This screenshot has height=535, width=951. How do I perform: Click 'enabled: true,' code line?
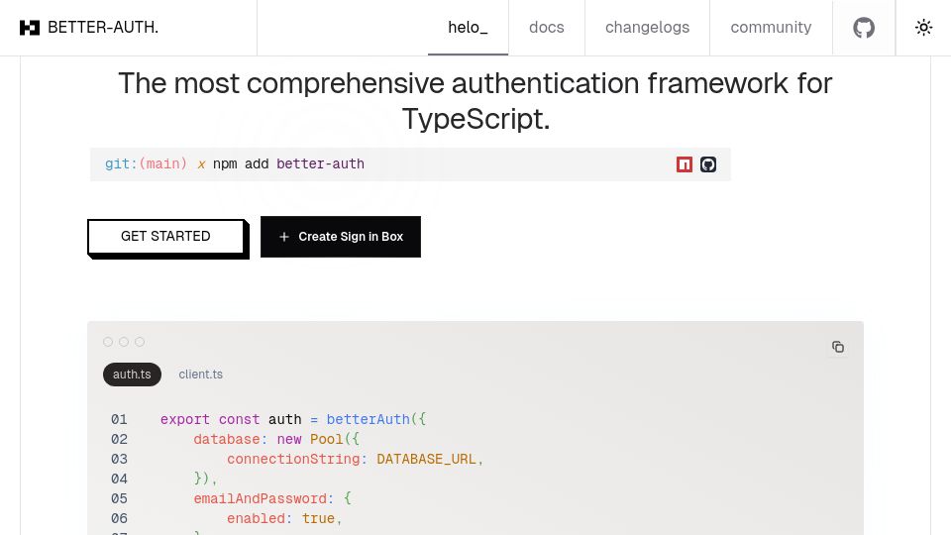pyautogui.click(x=284, y=518)
